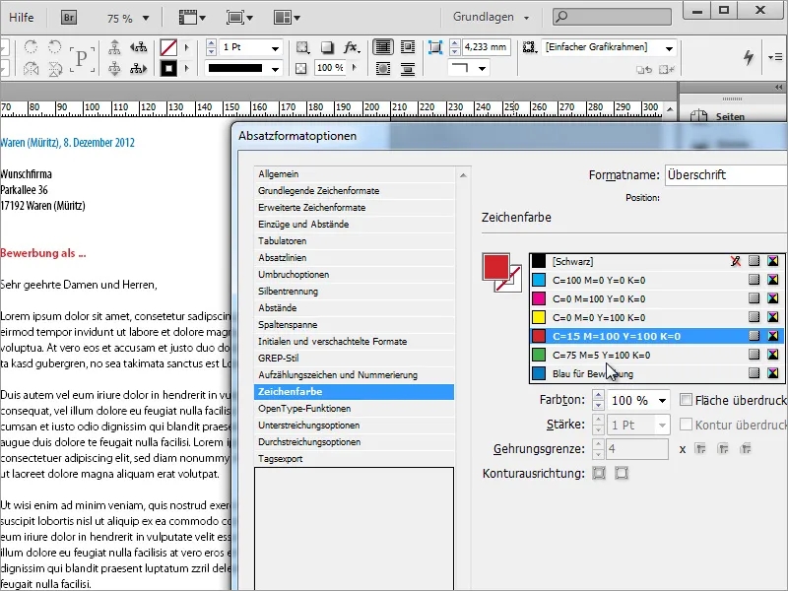Viewport: 788px width, 591px height.
Task: Click the 4,233 mm value field
Action: click(x=485, y=46)
